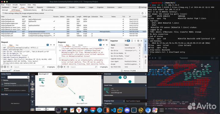The height and width of the screenshot is (114, 220).
Task: Toggle response non-printable characters \n button
Action: coord(104,45)
